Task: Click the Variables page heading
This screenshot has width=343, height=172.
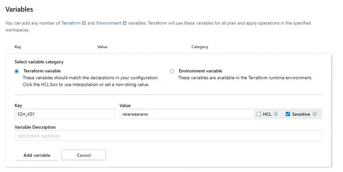Action: (19, 9)
